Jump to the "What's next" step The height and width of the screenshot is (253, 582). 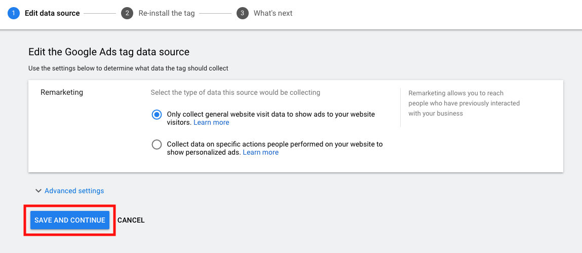tap(273, 13)
